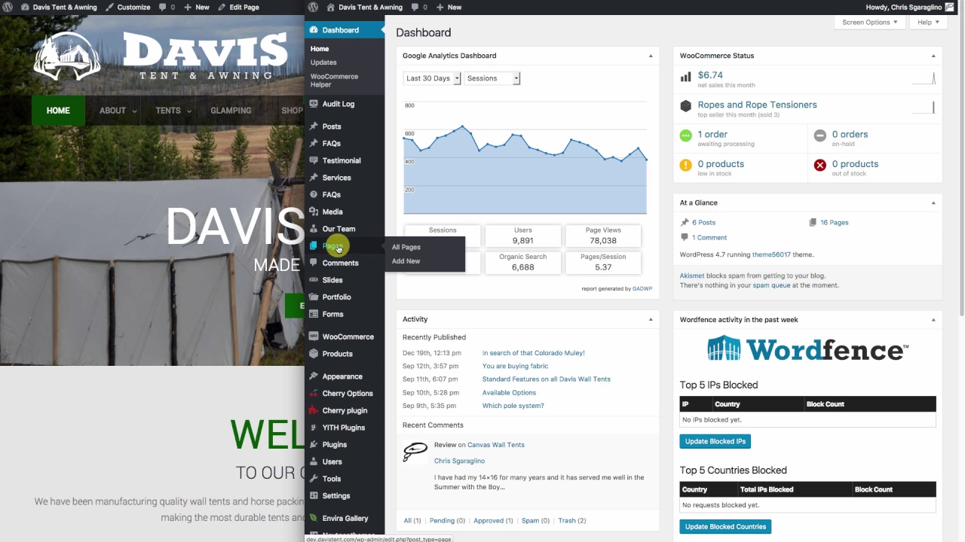This screenshot has width=965, height=542.
Task: Click Edit Page in left site admin bar
Action: [x=238, y=7]
